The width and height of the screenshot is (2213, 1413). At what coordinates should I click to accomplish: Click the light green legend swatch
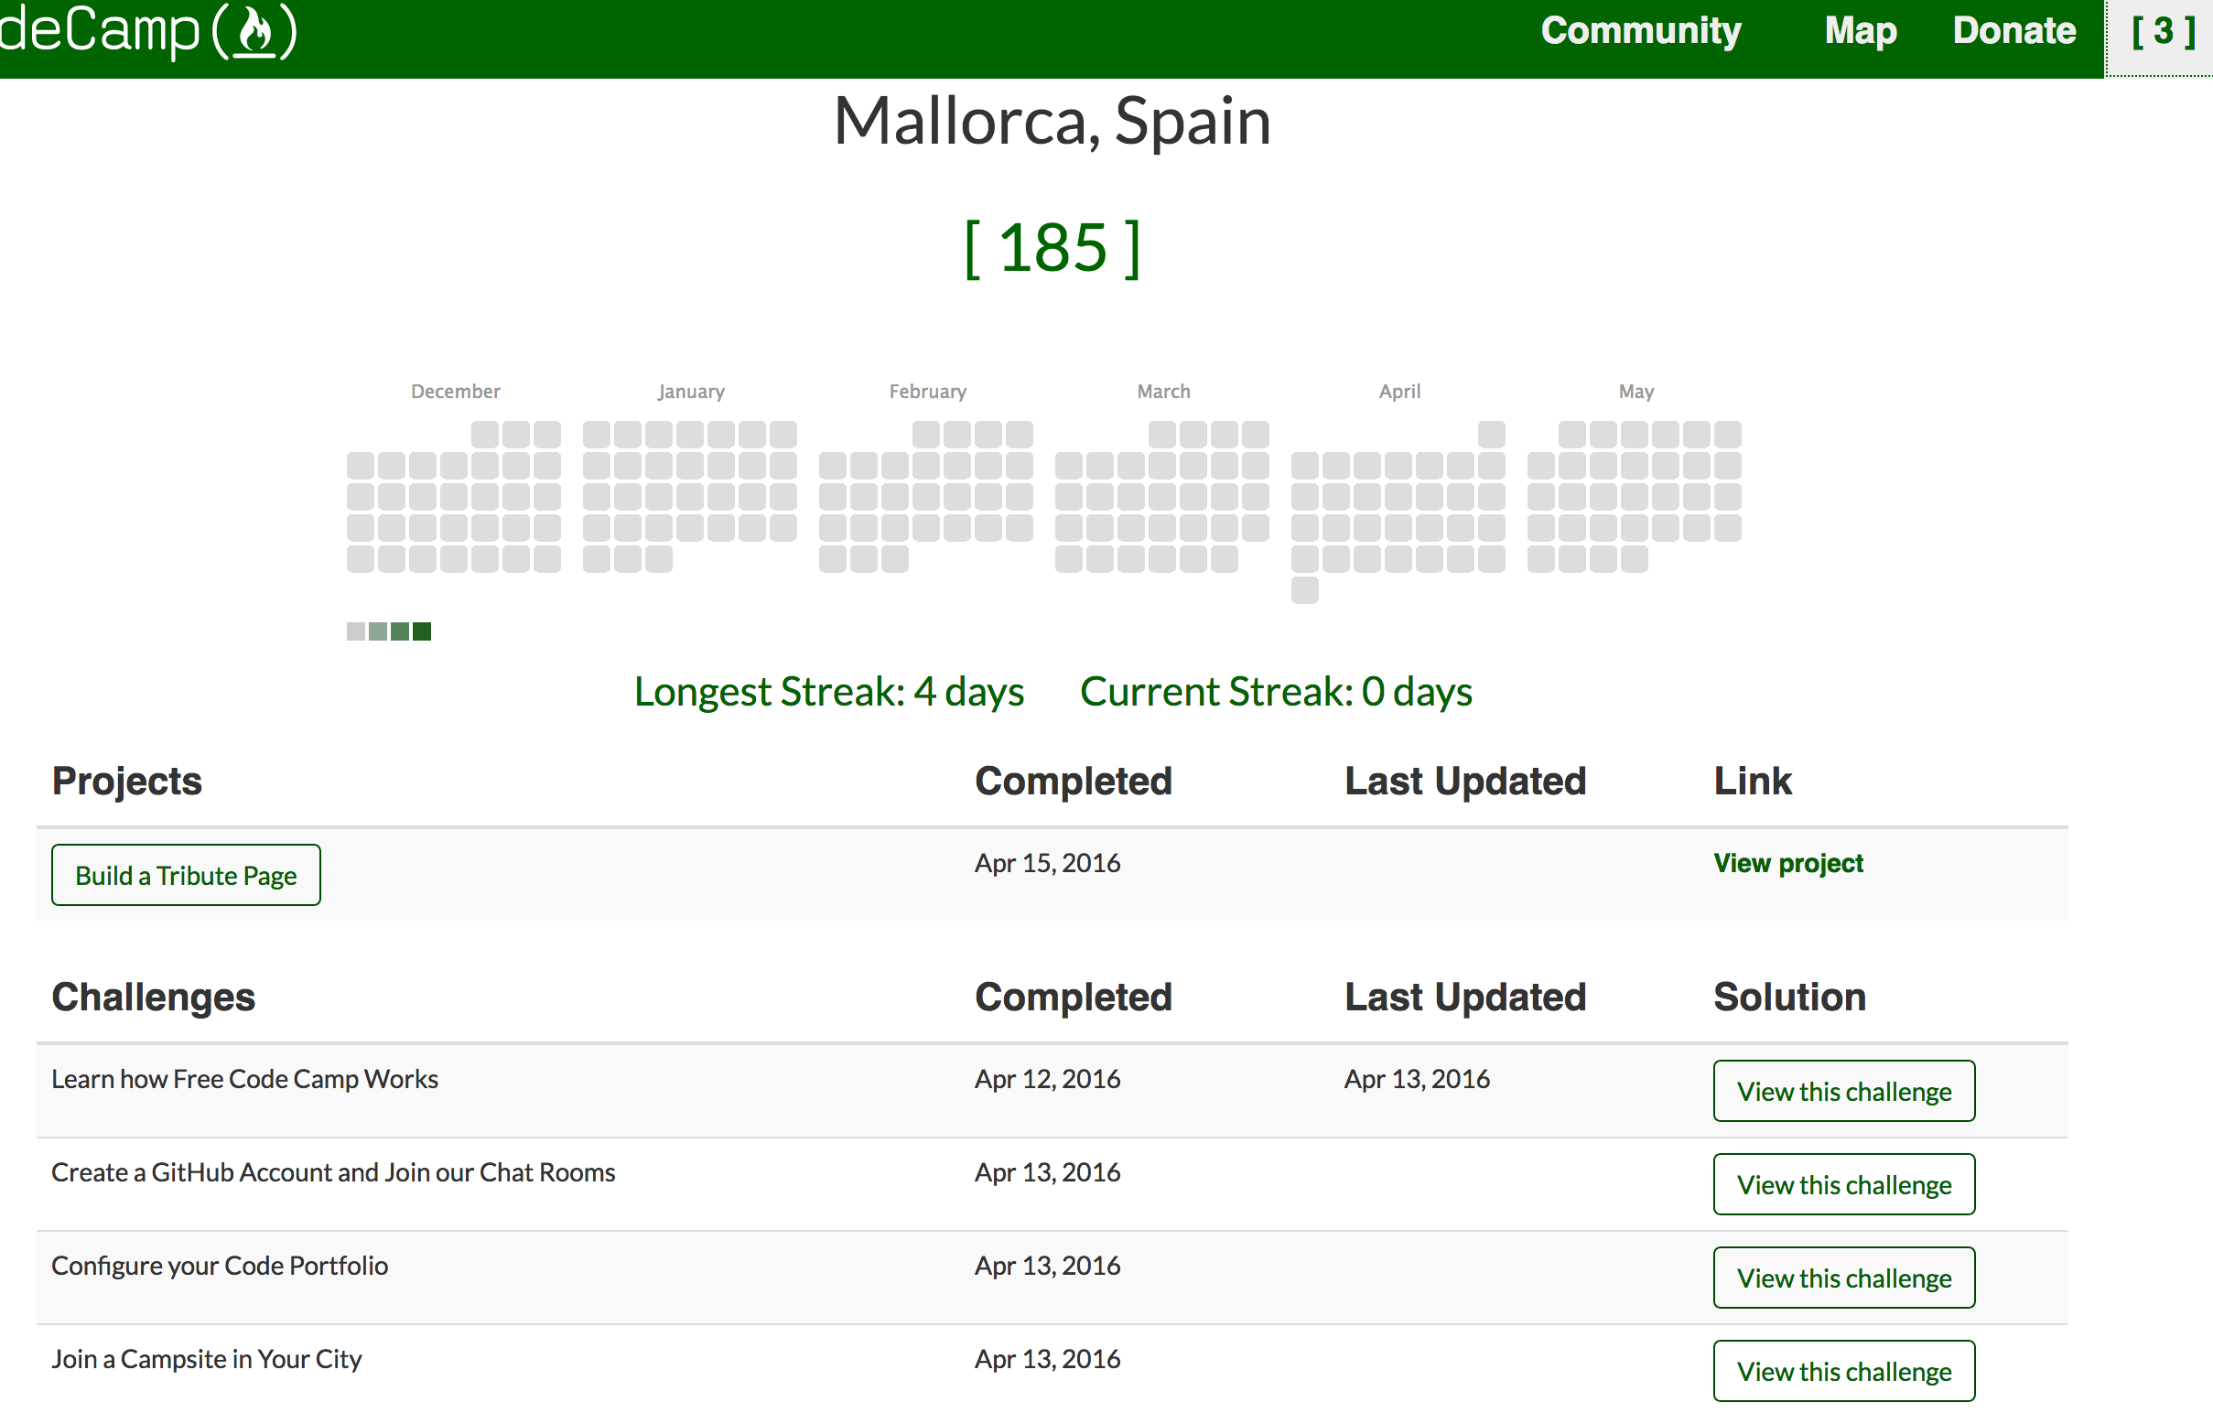click(x=378, y=631)
